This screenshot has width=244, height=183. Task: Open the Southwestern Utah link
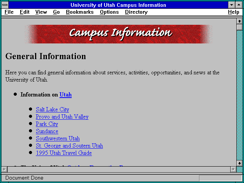pos(58,138)
